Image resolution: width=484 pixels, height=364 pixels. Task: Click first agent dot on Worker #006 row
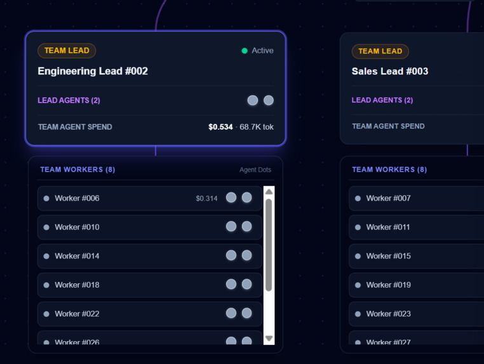tap(231, 198)
